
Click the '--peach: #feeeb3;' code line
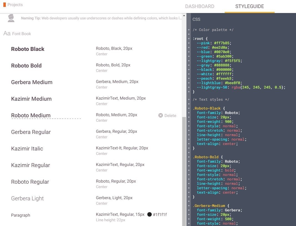point(215,79)
